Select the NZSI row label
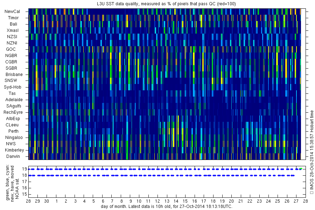 coord(12,36)
